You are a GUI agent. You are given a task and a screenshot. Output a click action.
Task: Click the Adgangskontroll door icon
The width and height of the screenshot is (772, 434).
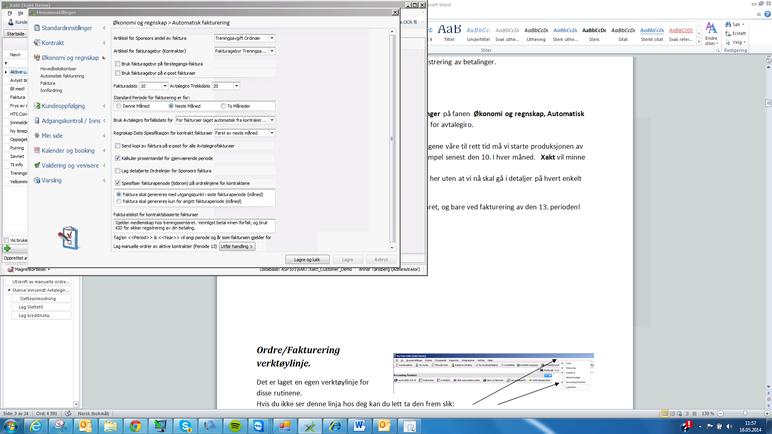pos(37,121)
